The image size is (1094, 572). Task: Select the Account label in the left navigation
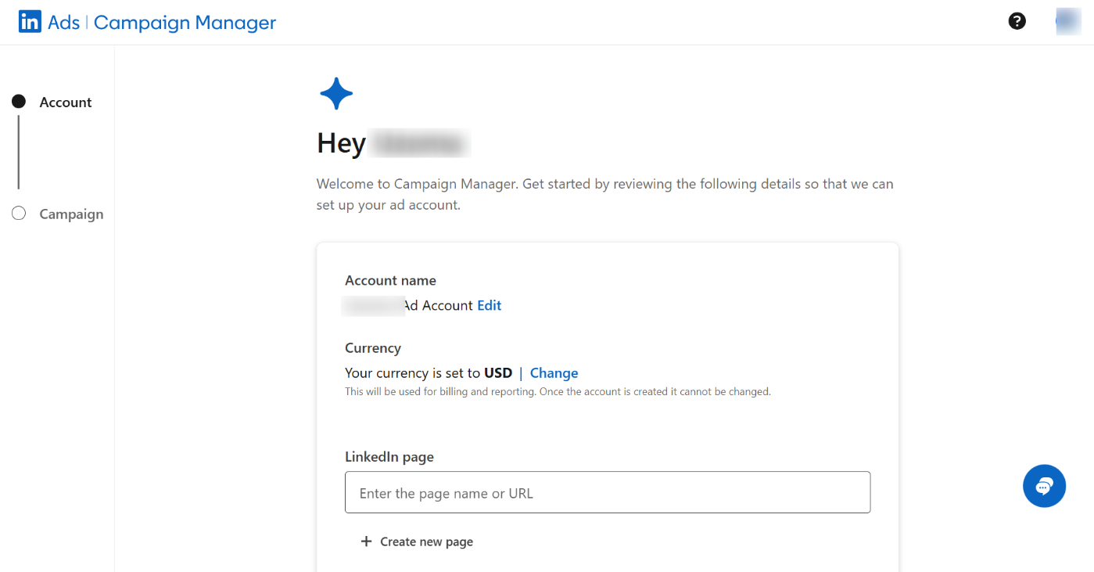[66, 102]
